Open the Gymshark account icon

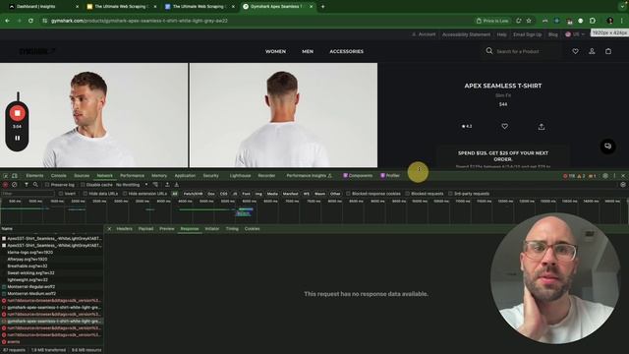pos(592,51)
